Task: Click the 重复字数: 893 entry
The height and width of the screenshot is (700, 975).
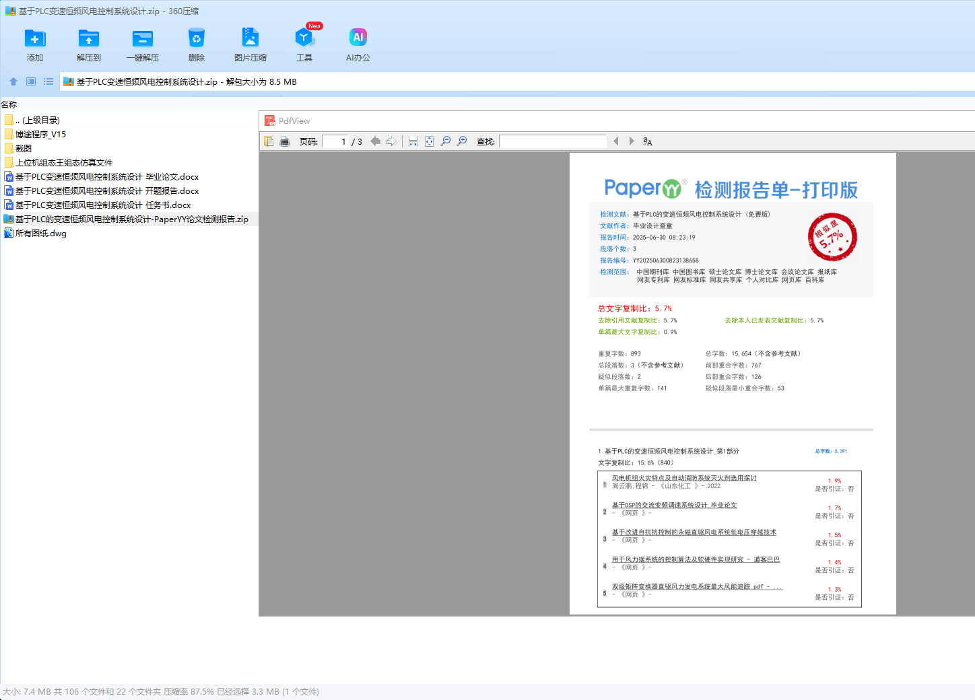Action: 619,353
